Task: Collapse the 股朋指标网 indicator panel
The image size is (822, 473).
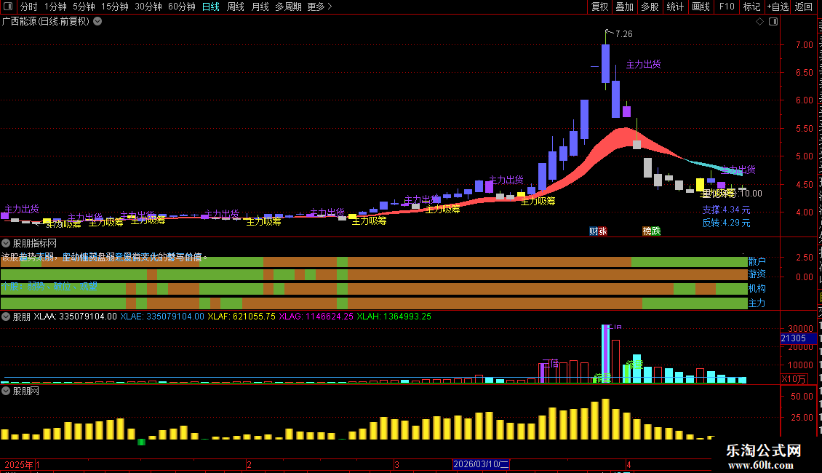Action: coord(6,243)
